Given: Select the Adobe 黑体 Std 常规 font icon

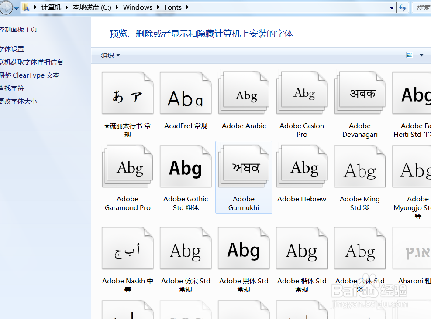Looking at the screenshot, I should 244,248.
